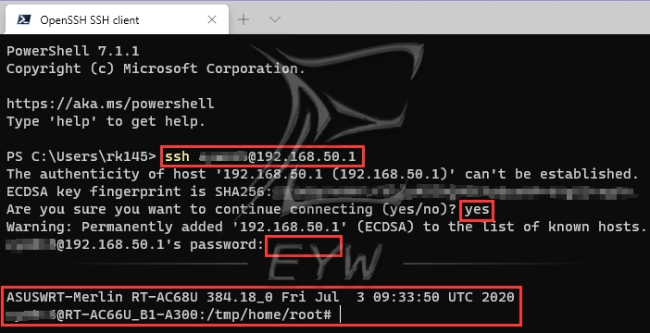The height and width of the screenshot is (333, 650).
Task: Click the cursor after /tmp/home/root# prompt
Action: tap(341, 314)
